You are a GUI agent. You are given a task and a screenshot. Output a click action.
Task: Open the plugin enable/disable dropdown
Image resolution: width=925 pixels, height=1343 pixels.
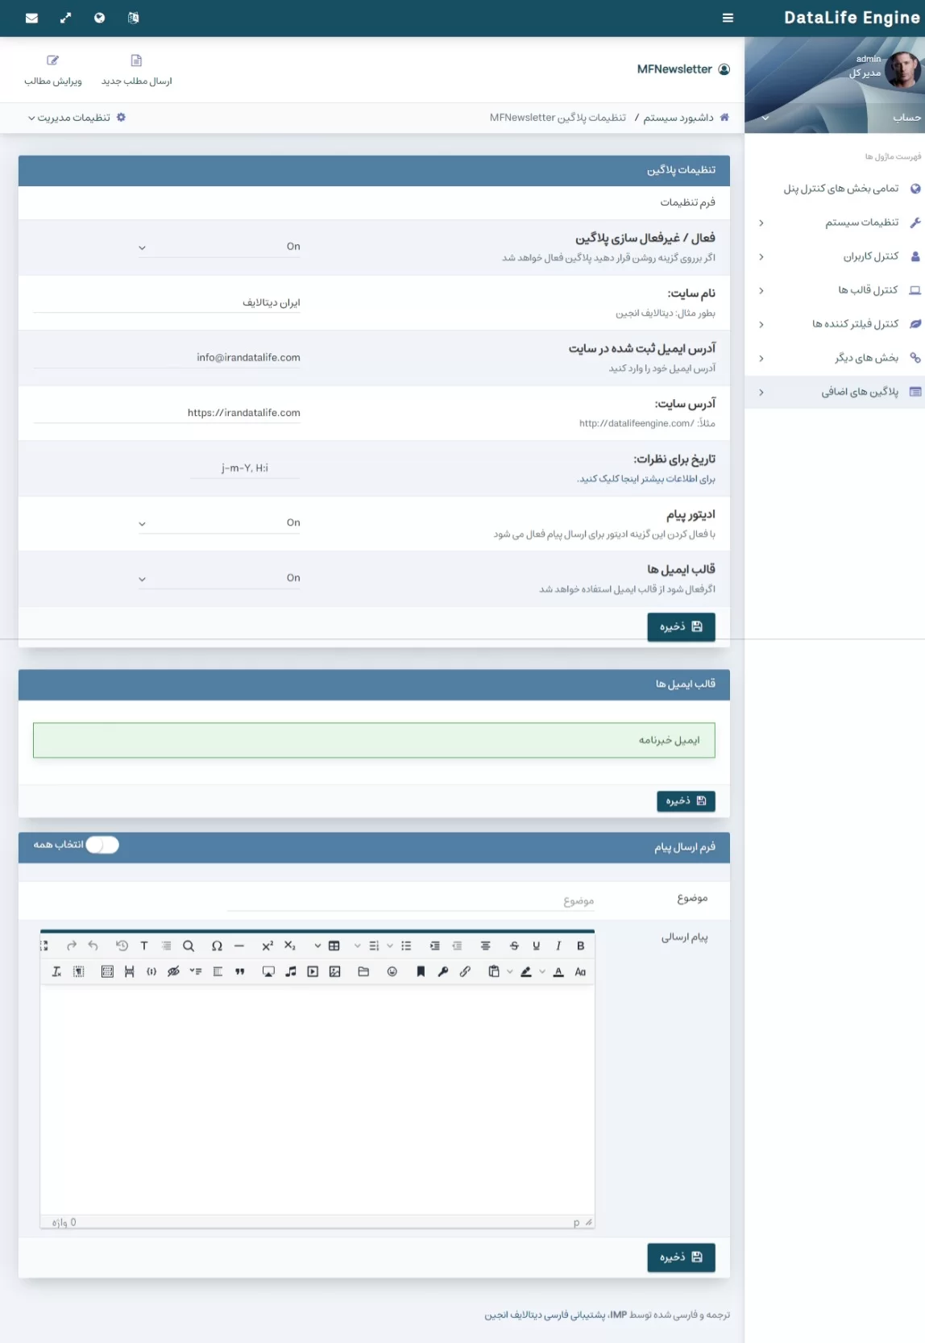(x=219, y=247)
